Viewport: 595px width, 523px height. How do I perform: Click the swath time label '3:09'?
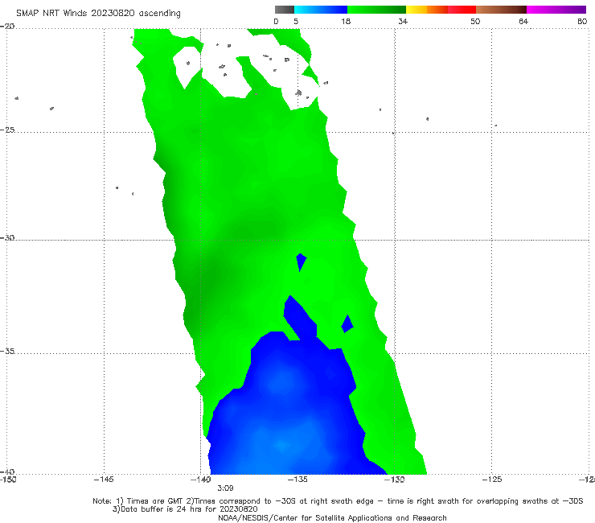(x=225, y=488)
